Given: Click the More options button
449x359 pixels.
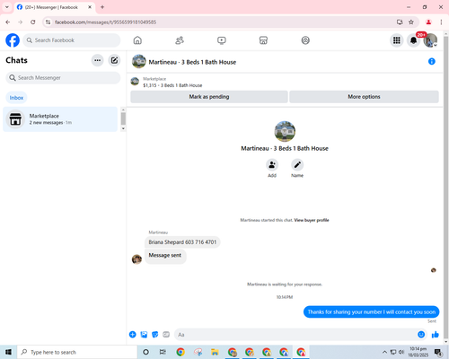Looking at the screenshot, I should 364,97.
